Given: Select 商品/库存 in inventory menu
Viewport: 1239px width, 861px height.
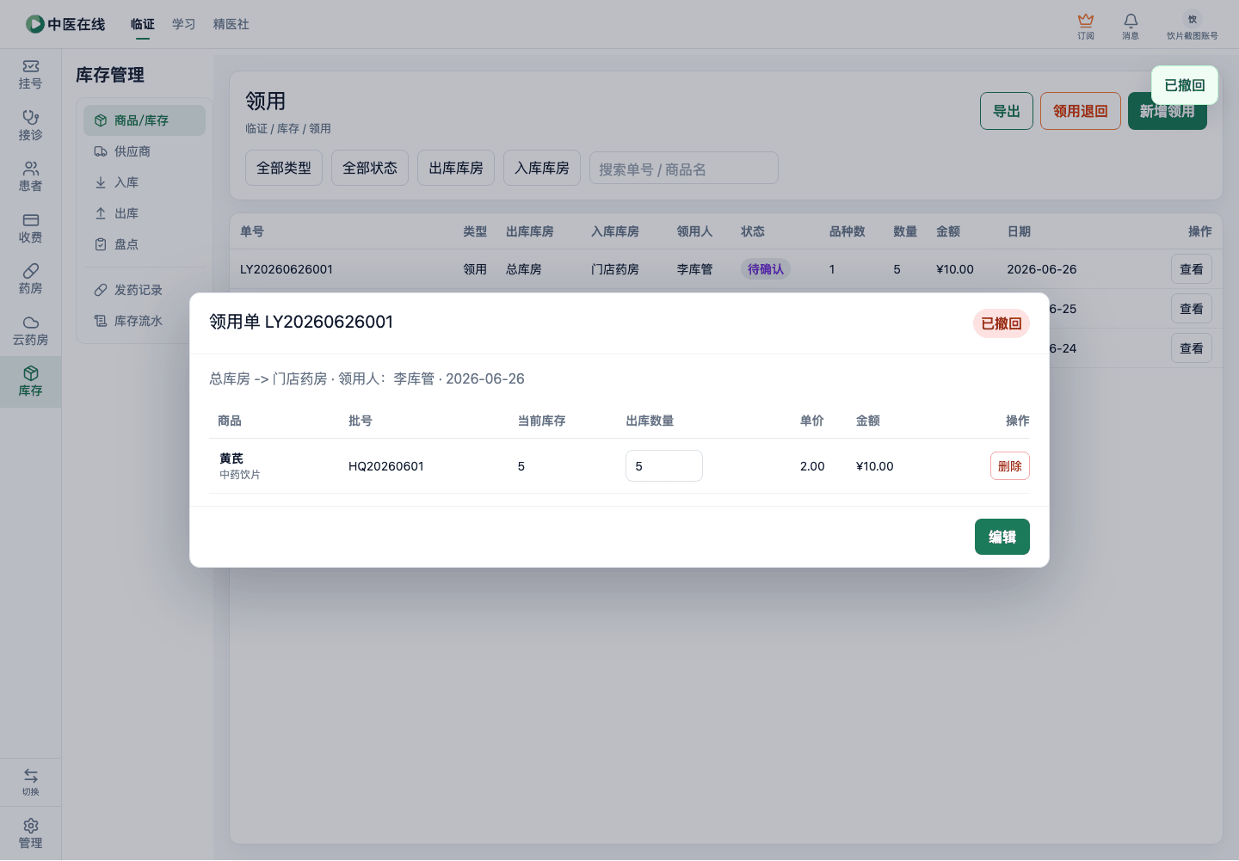Looking at the screenshot, I should click(145, 120).
